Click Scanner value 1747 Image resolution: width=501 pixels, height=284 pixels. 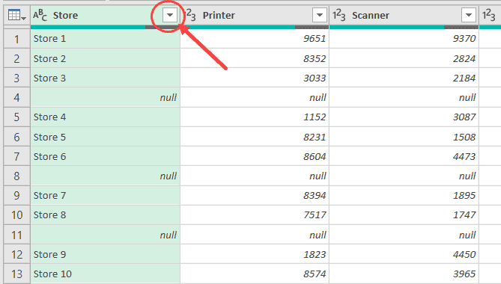404,214
